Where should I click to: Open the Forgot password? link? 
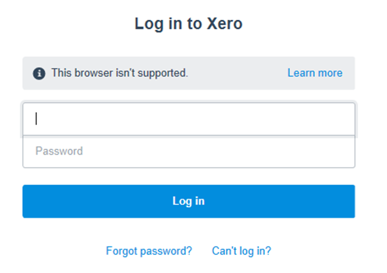(x=149, y=251)
